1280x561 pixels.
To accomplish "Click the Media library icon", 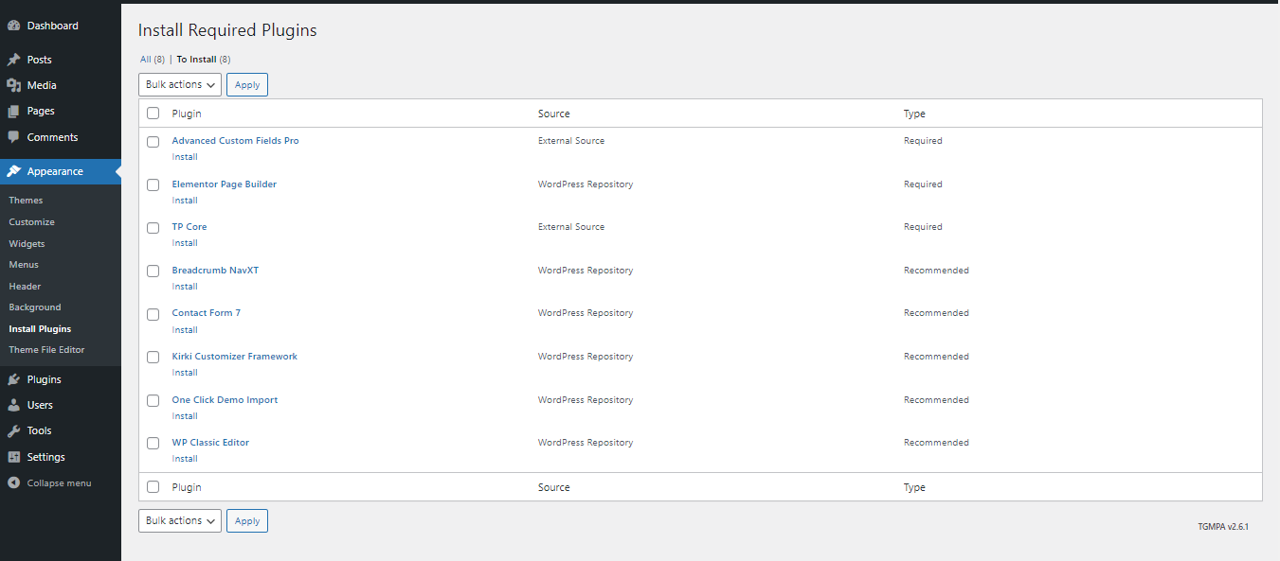I will [13, 85].
